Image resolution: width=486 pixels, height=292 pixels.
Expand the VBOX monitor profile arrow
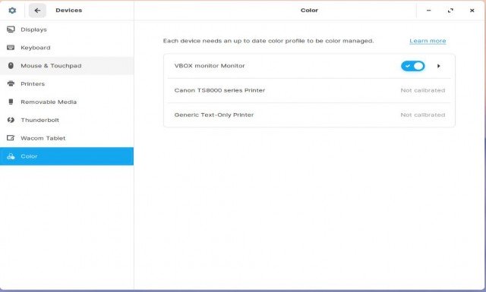pos(439,66)
